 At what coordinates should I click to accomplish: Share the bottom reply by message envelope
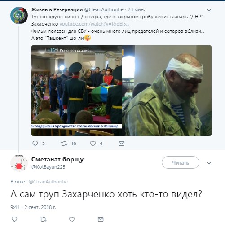pos(101,219)
